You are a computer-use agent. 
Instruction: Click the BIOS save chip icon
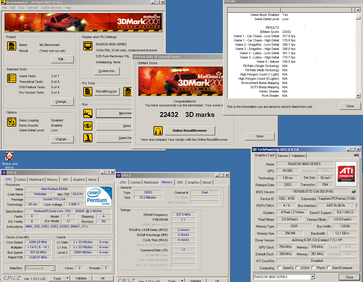[354, 191]
